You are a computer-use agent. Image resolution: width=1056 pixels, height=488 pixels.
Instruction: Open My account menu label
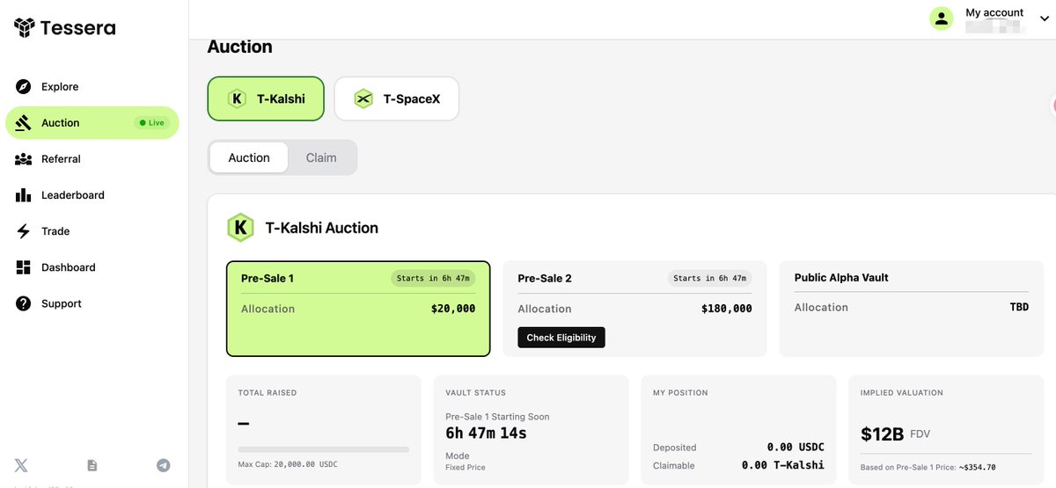tap(994, 12)
